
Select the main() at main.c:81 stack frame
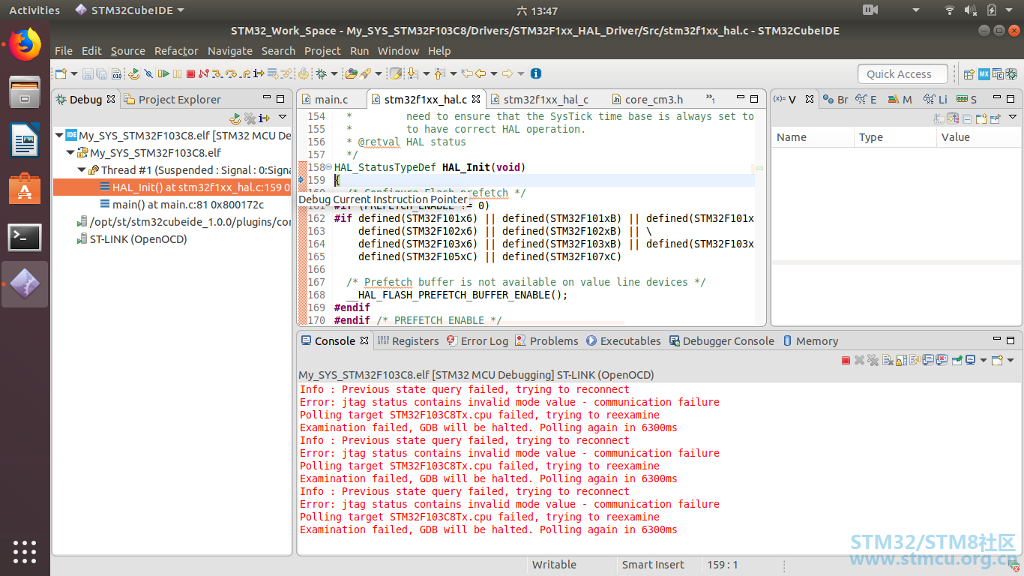click(x=181, y=204)
